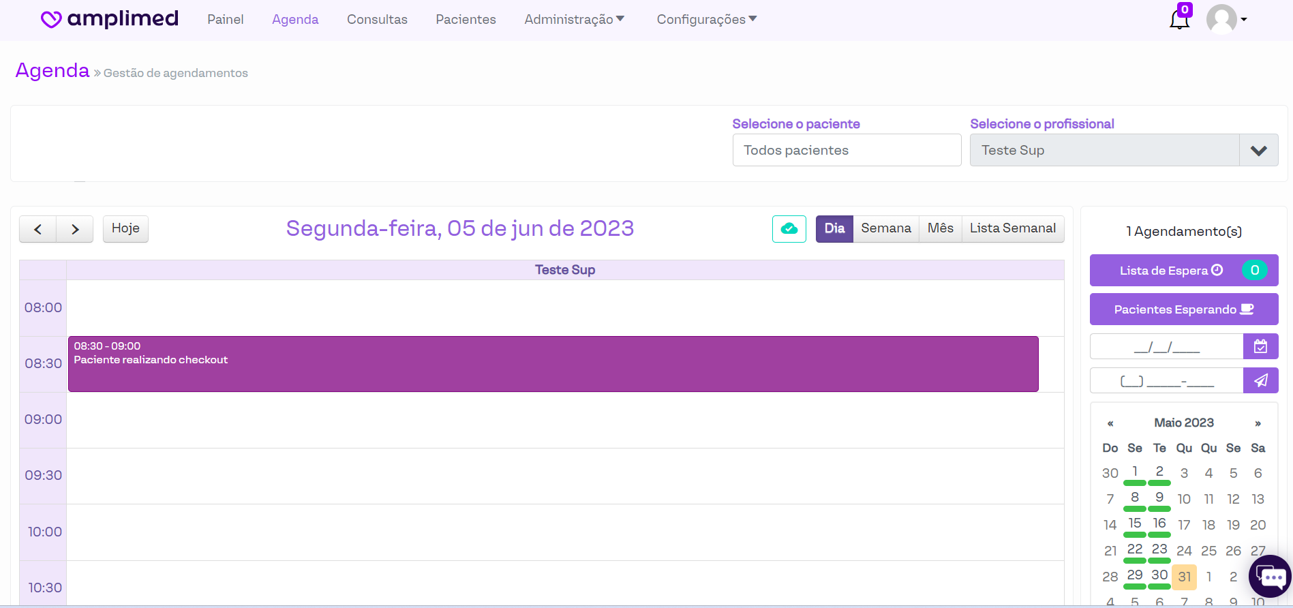
Task: Click the user profile avatar
Action: (x=1221, y=19)
